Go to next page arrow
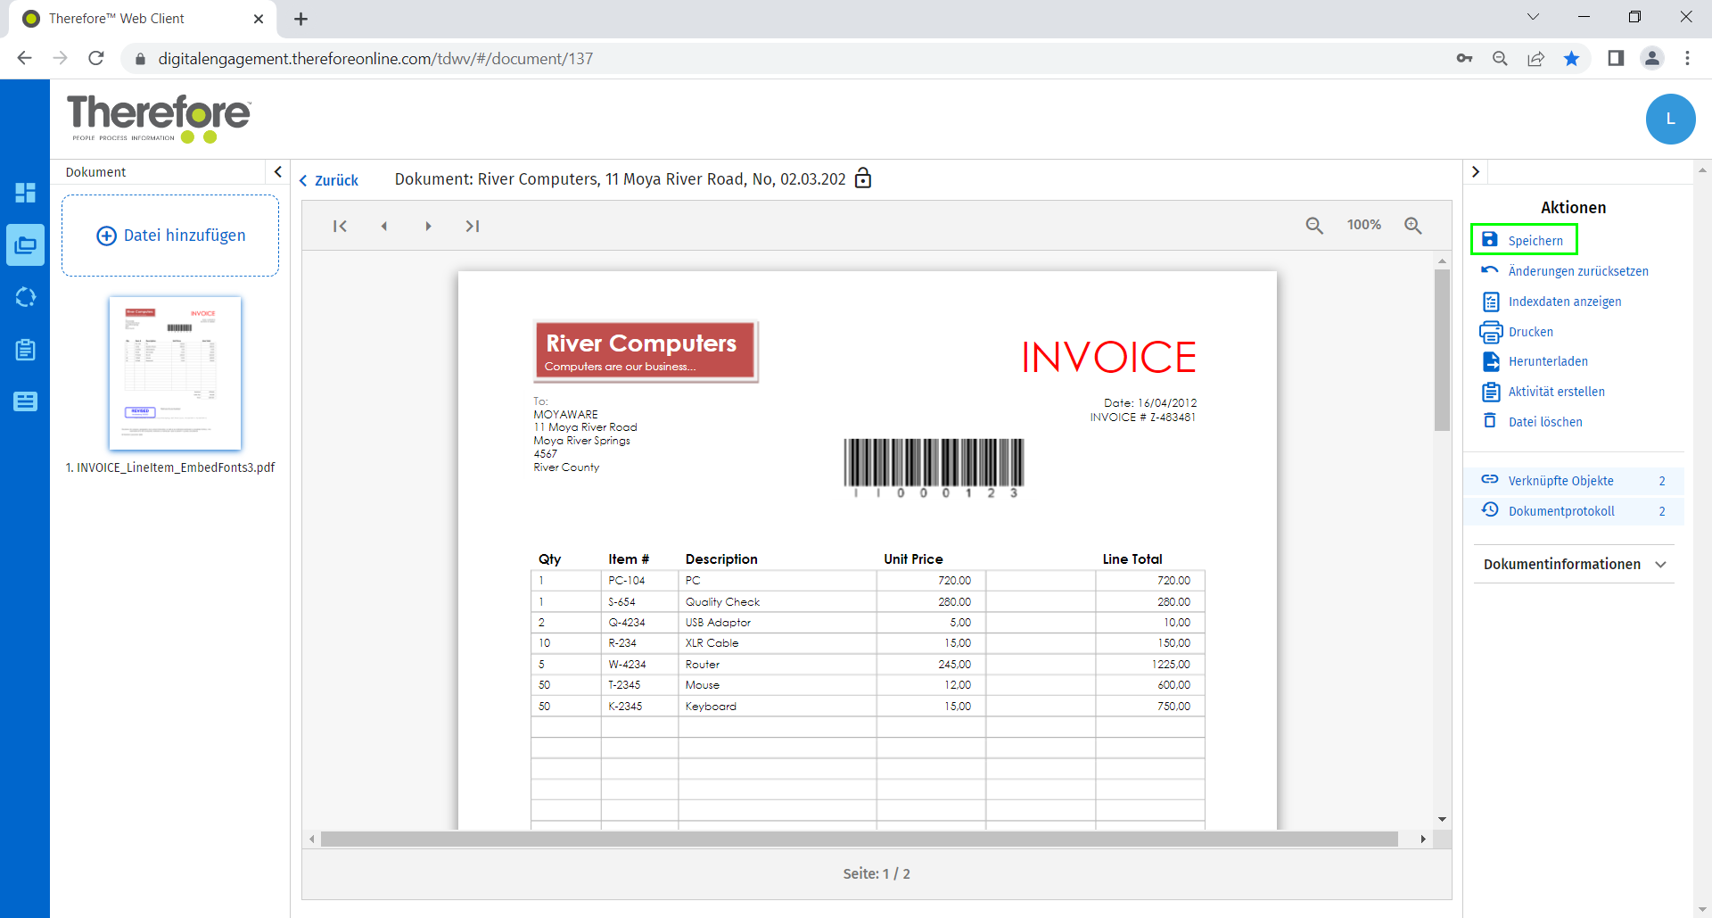 coord(428,226)
